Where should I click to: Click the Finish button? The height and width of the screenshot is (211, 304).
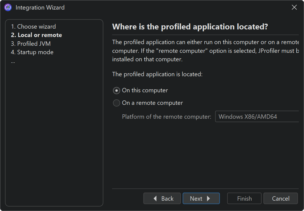tap(244, 199)
